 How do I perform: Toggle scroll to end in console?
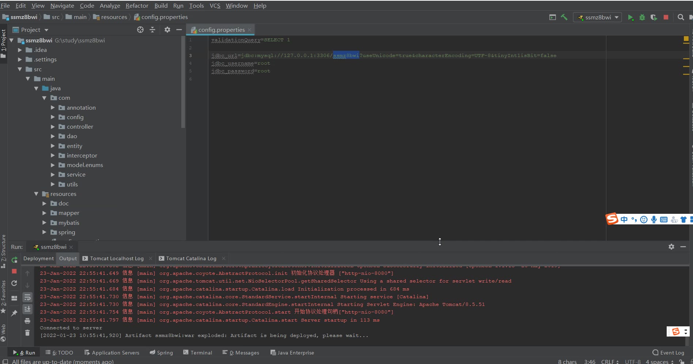click(27, 309)
